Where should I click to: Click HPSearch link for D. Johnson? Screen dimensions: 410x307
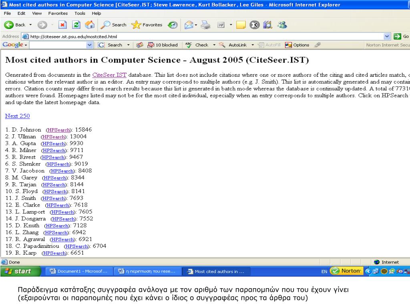point(59,130)
